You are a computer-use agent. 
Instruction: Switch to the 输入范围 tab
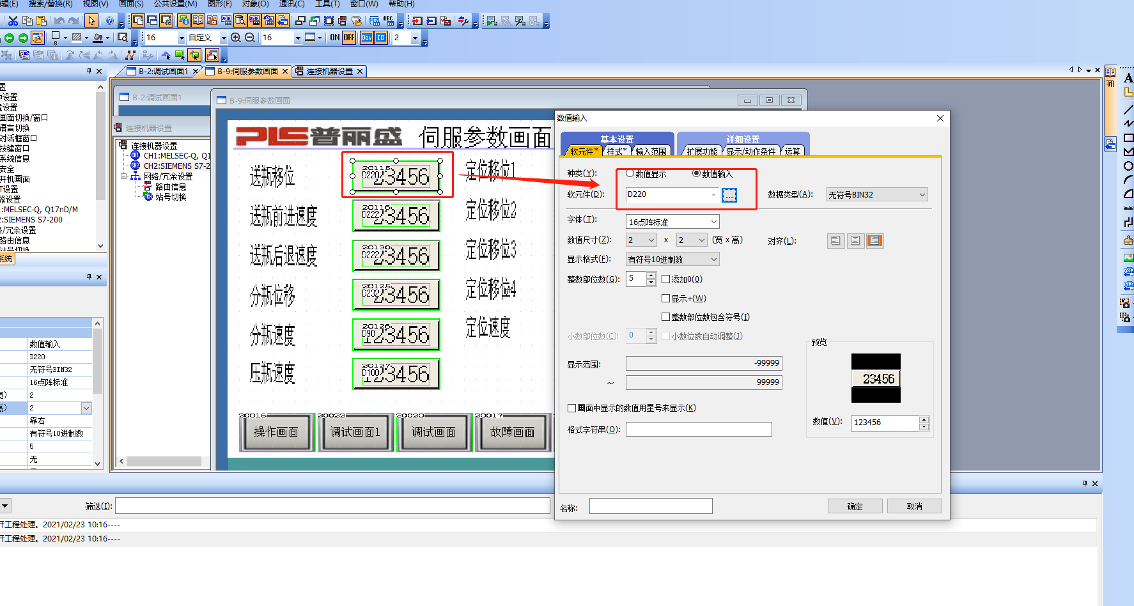pyautogui.click(x=651, y=151)
